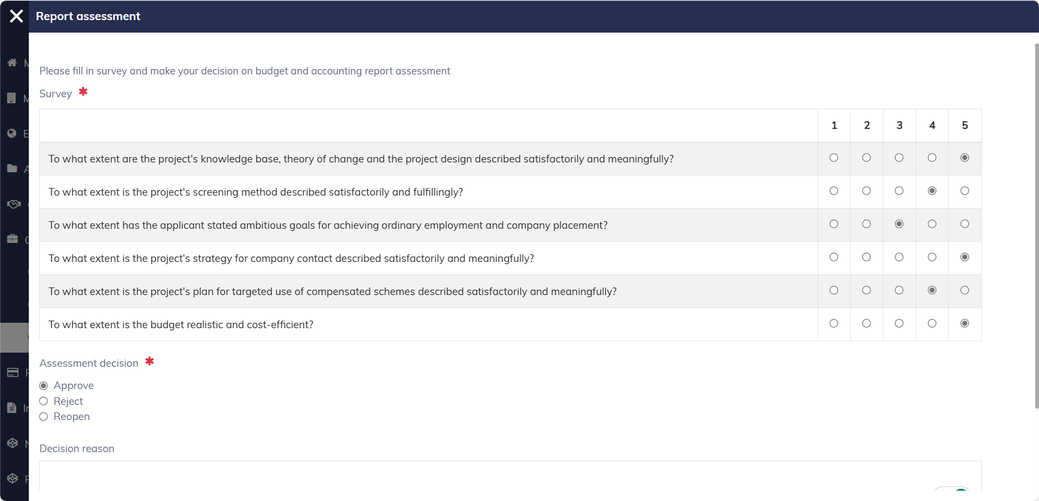
Task: Open the home icon in sidebar
Action: tap(12, 63)
